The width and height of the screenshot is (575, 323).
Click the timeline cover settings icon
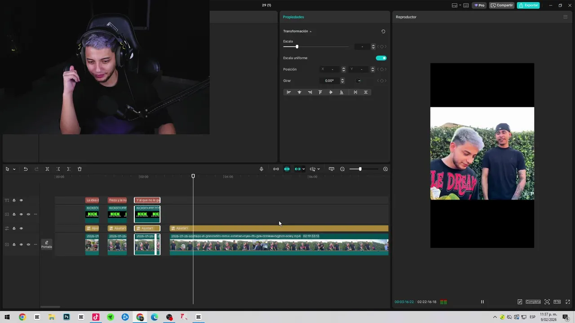click(x=332, y=169)
